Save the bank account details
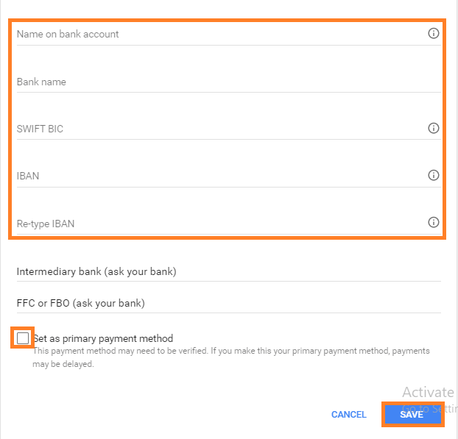The image size is (458, 439). [413, 414]
